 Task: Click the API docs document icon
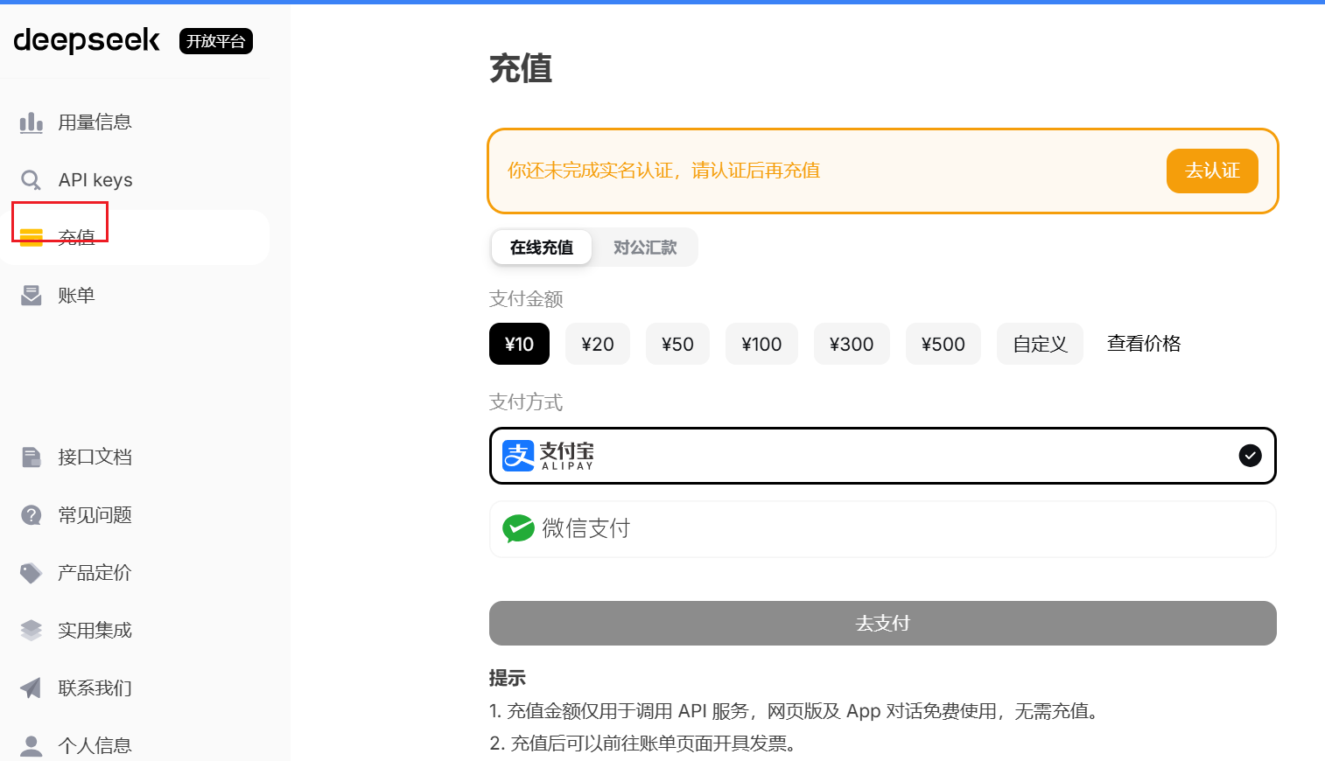(32, 457)
